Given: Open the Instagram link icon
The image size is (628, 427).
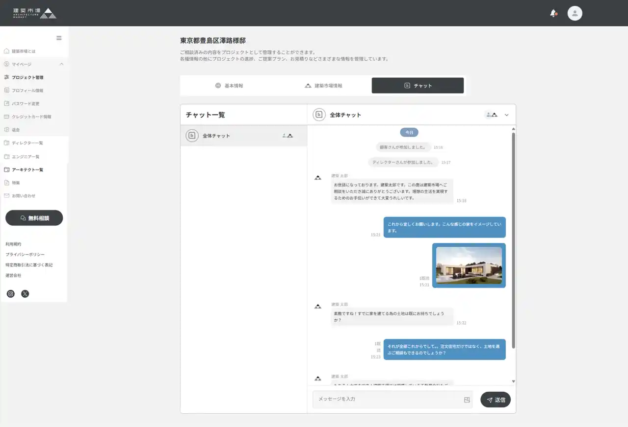Looking at the screenshot, I should coord(11,294).
